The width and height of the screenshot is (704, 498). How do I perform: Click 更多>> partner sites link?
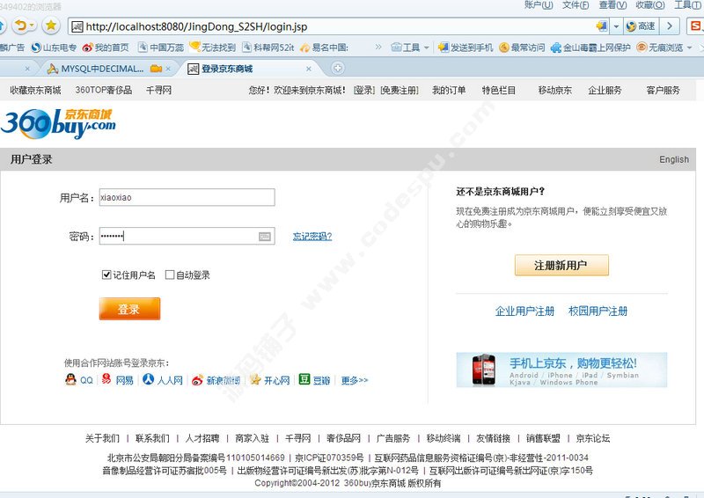[355, 380]
